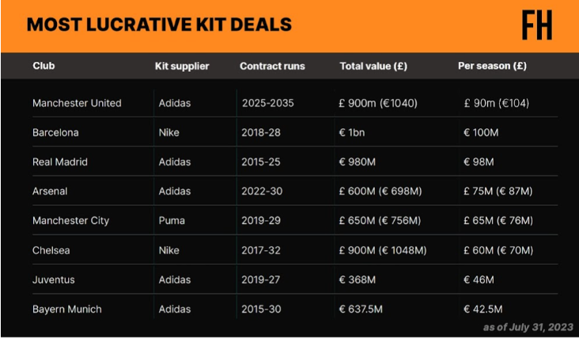Click the FH logo in the banner

tap(536, 26)
